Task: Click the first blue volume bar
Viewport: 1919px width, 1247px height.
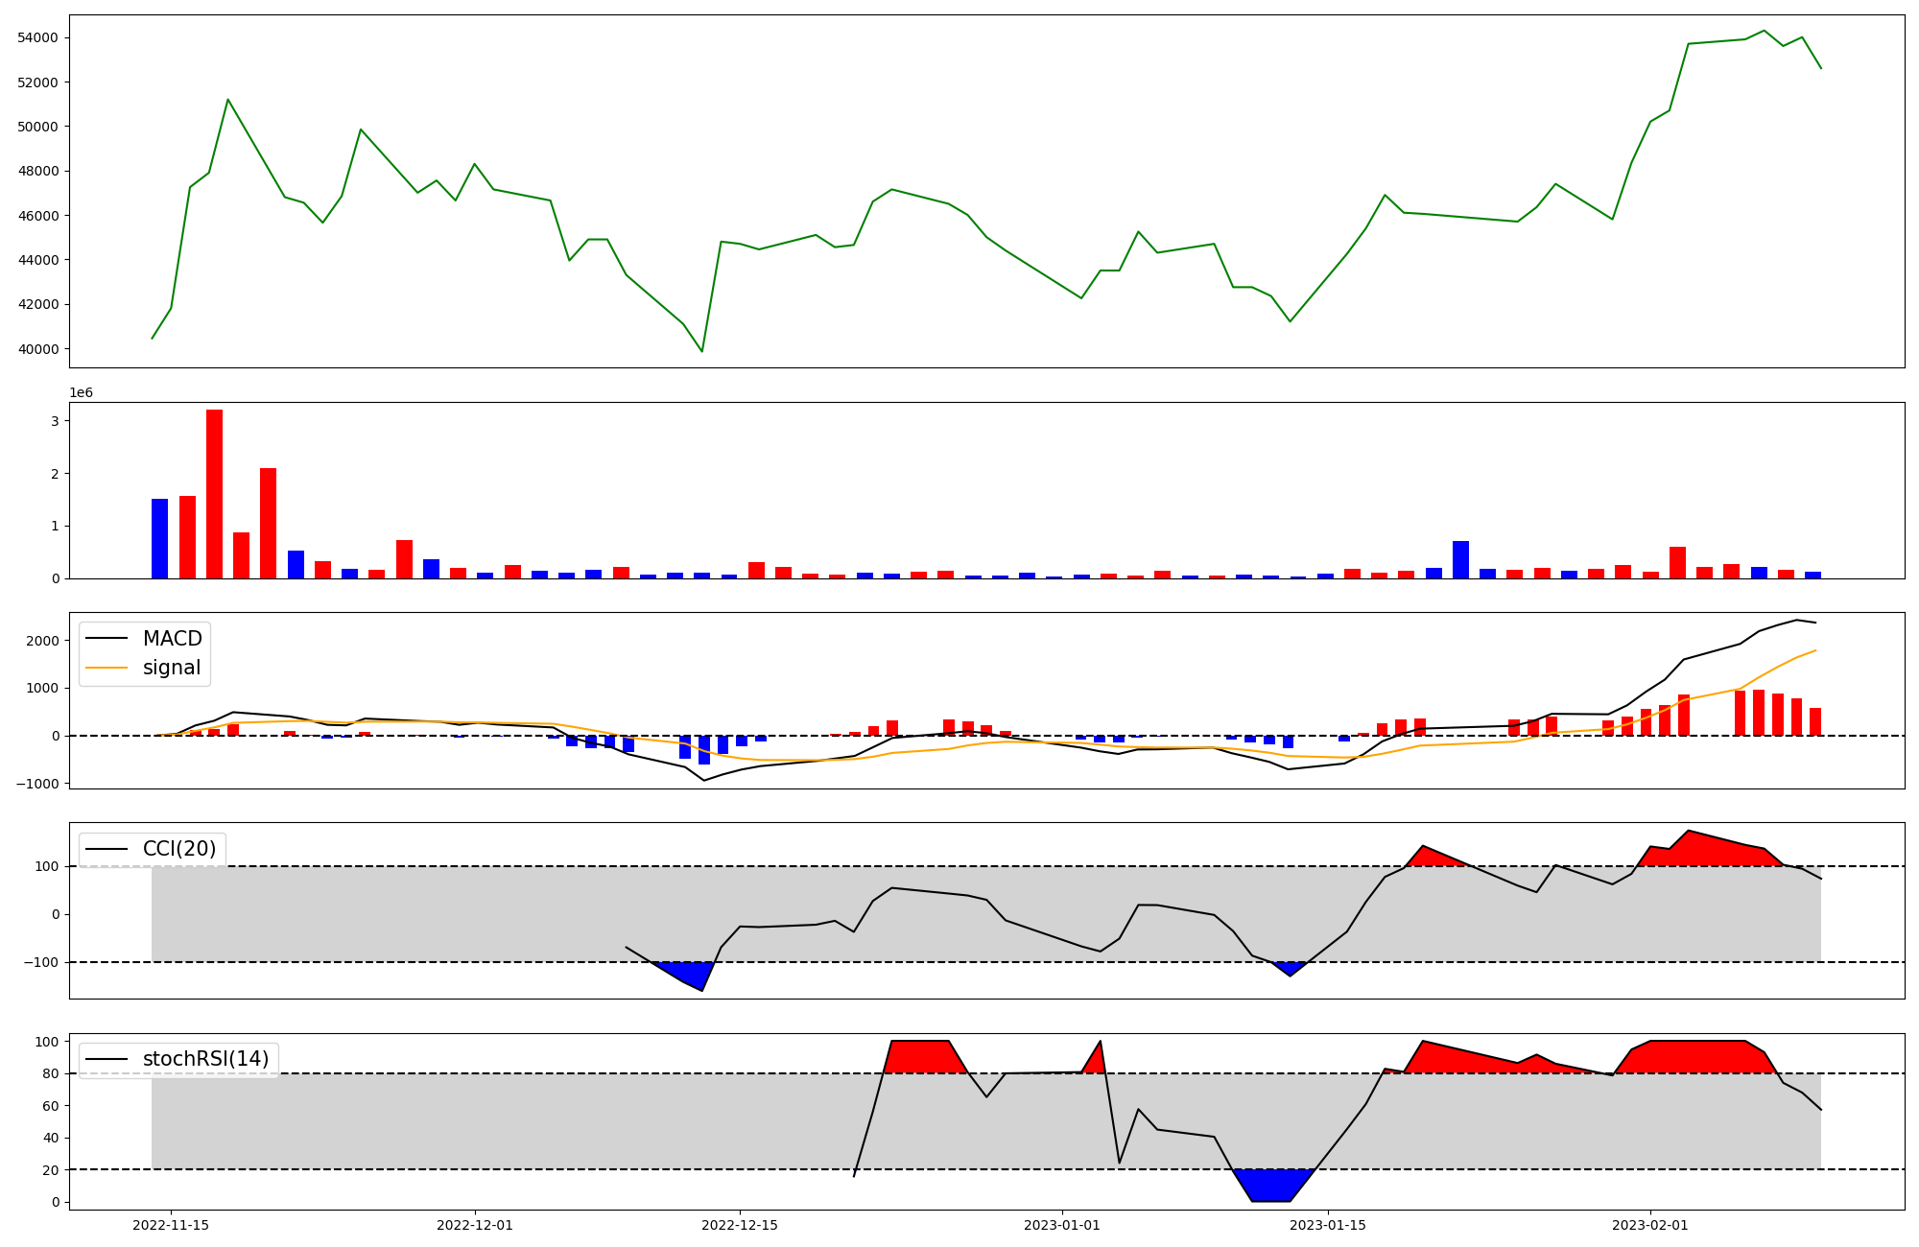Action: pyautogui.click(x=159, y=538)
